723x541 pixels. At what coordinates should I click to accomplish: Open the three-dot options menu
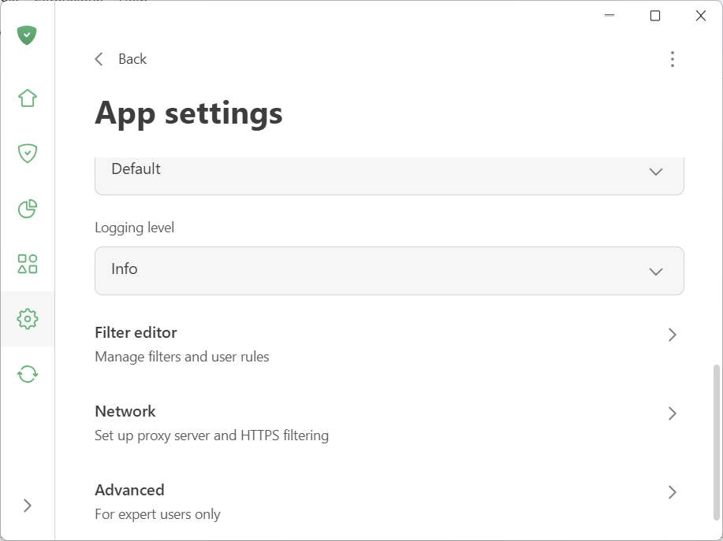click(673, 58)
